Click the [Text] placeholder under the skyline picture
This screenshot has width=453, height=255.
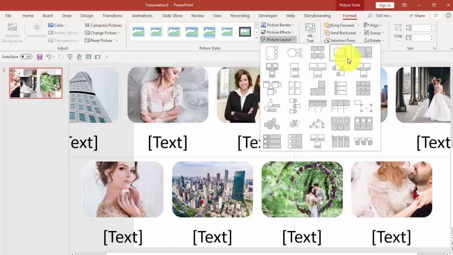(x=212, y=237)
